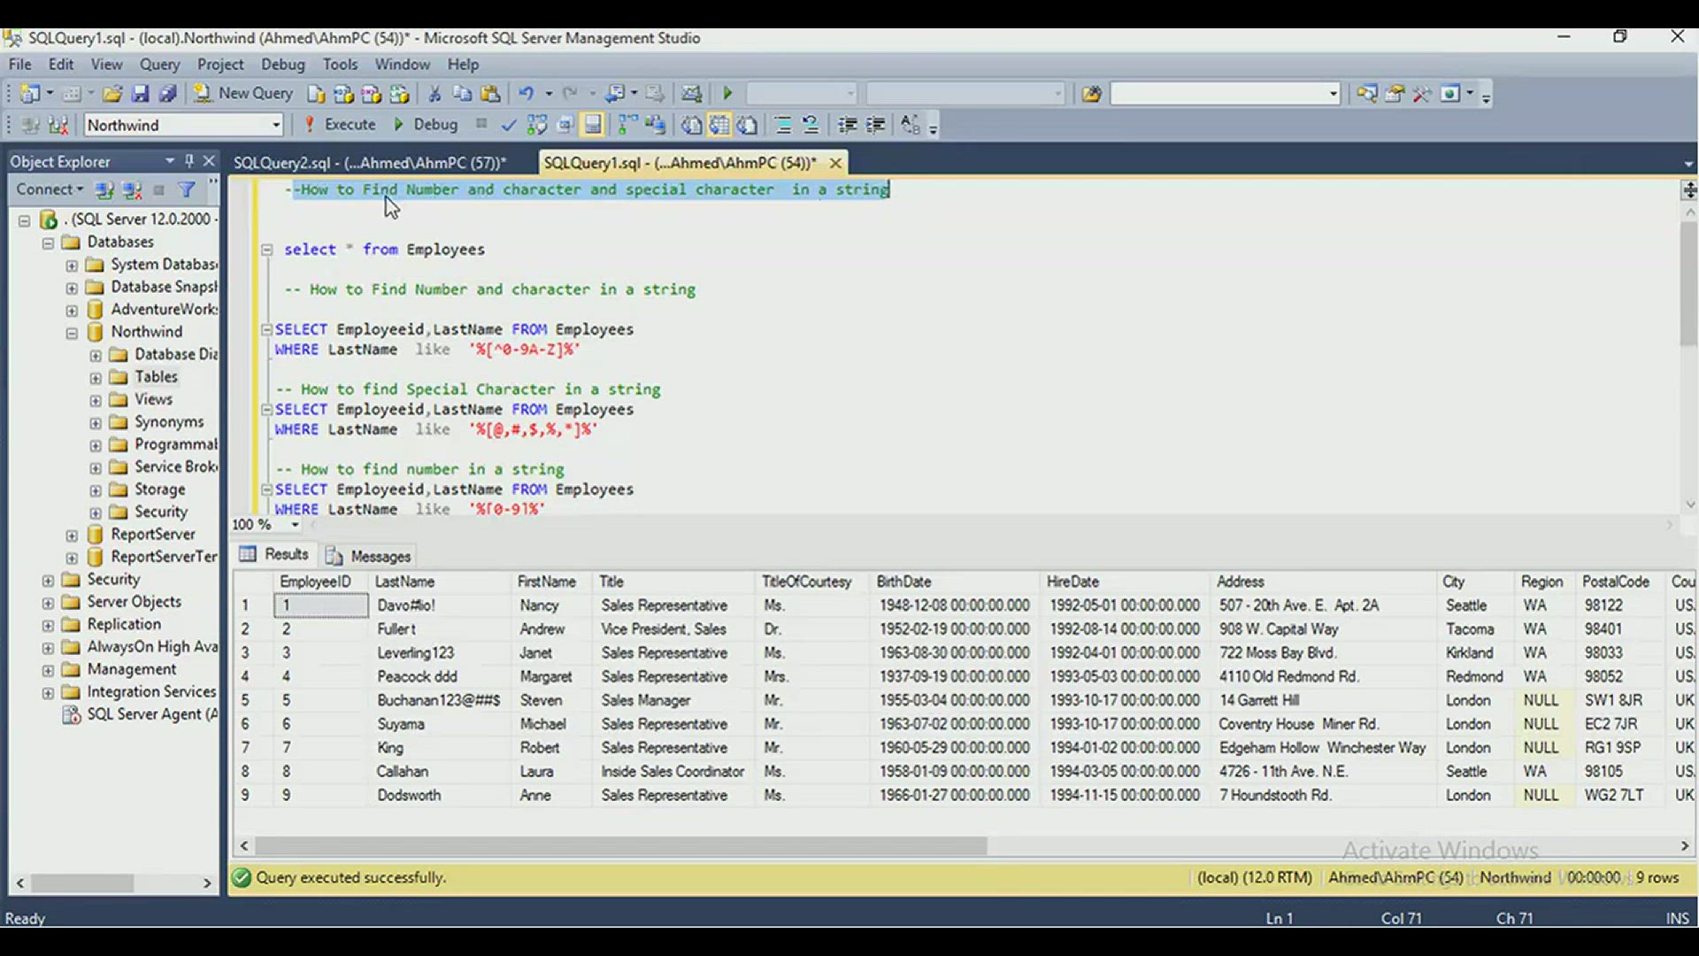Click the Object Explorer filter icon

187,189
